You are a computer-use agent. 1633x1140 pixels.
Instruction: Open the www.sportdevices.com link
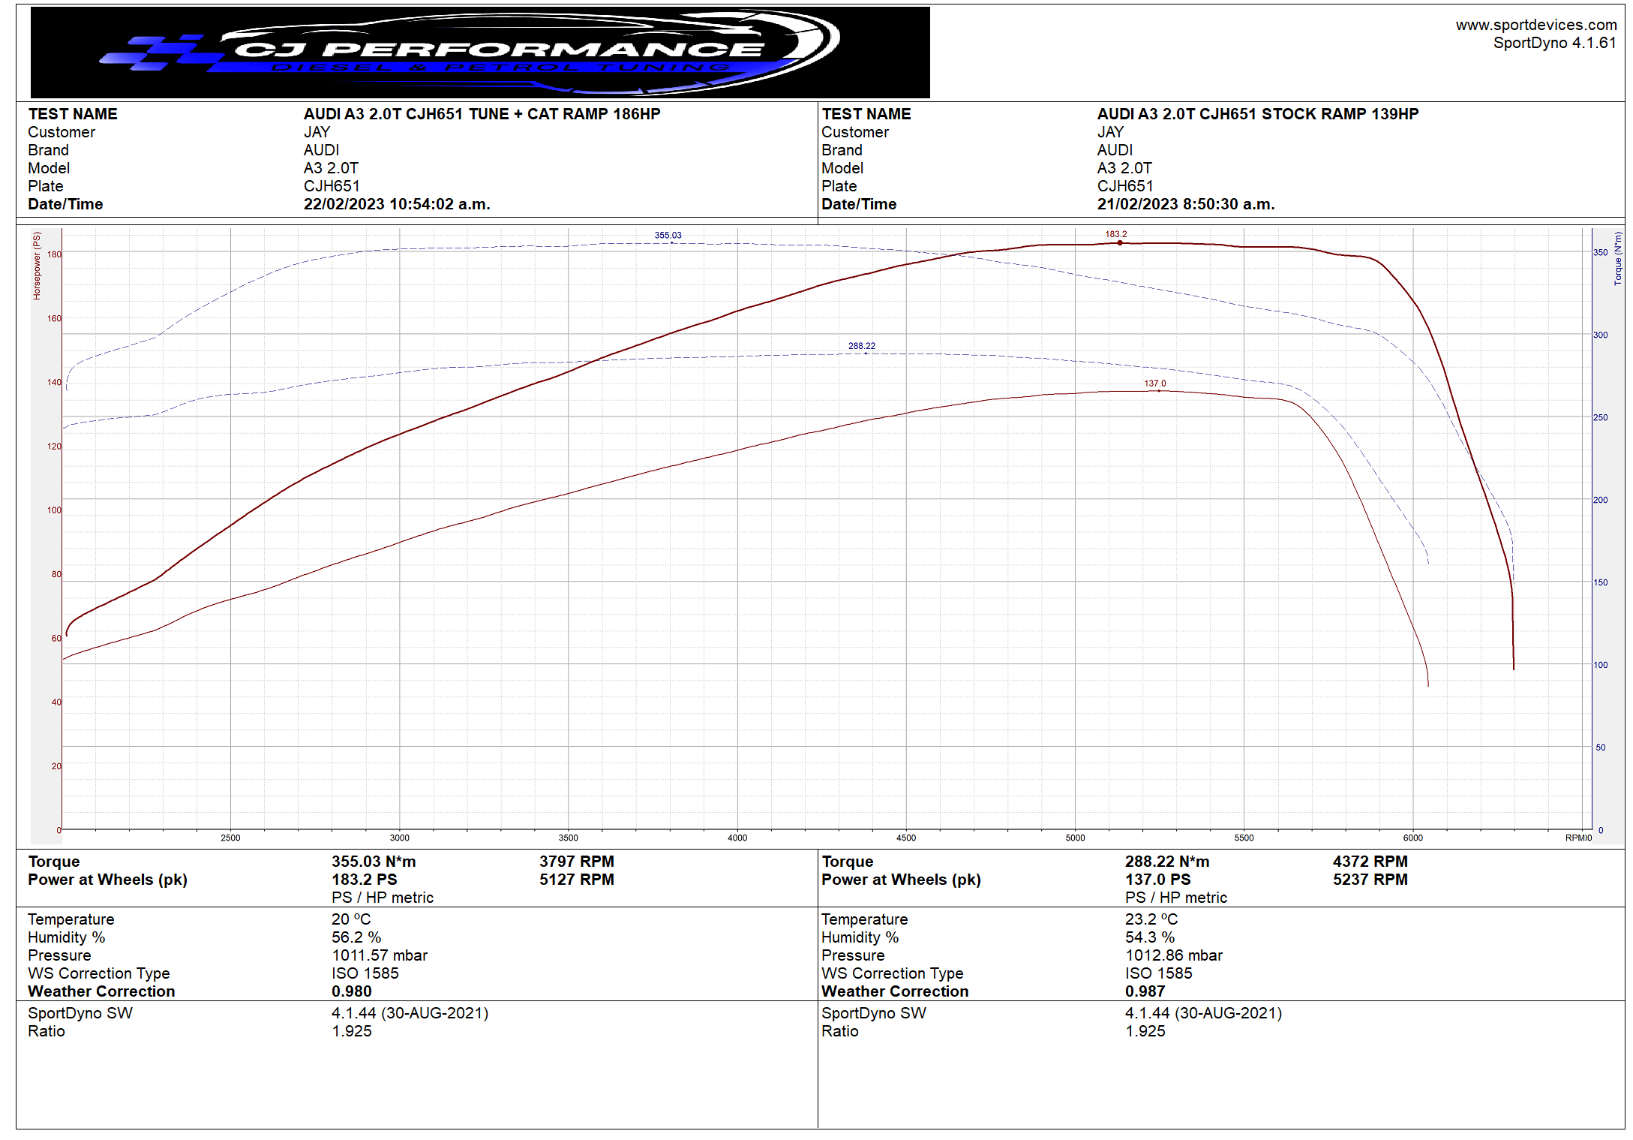tap(1535, 25)
